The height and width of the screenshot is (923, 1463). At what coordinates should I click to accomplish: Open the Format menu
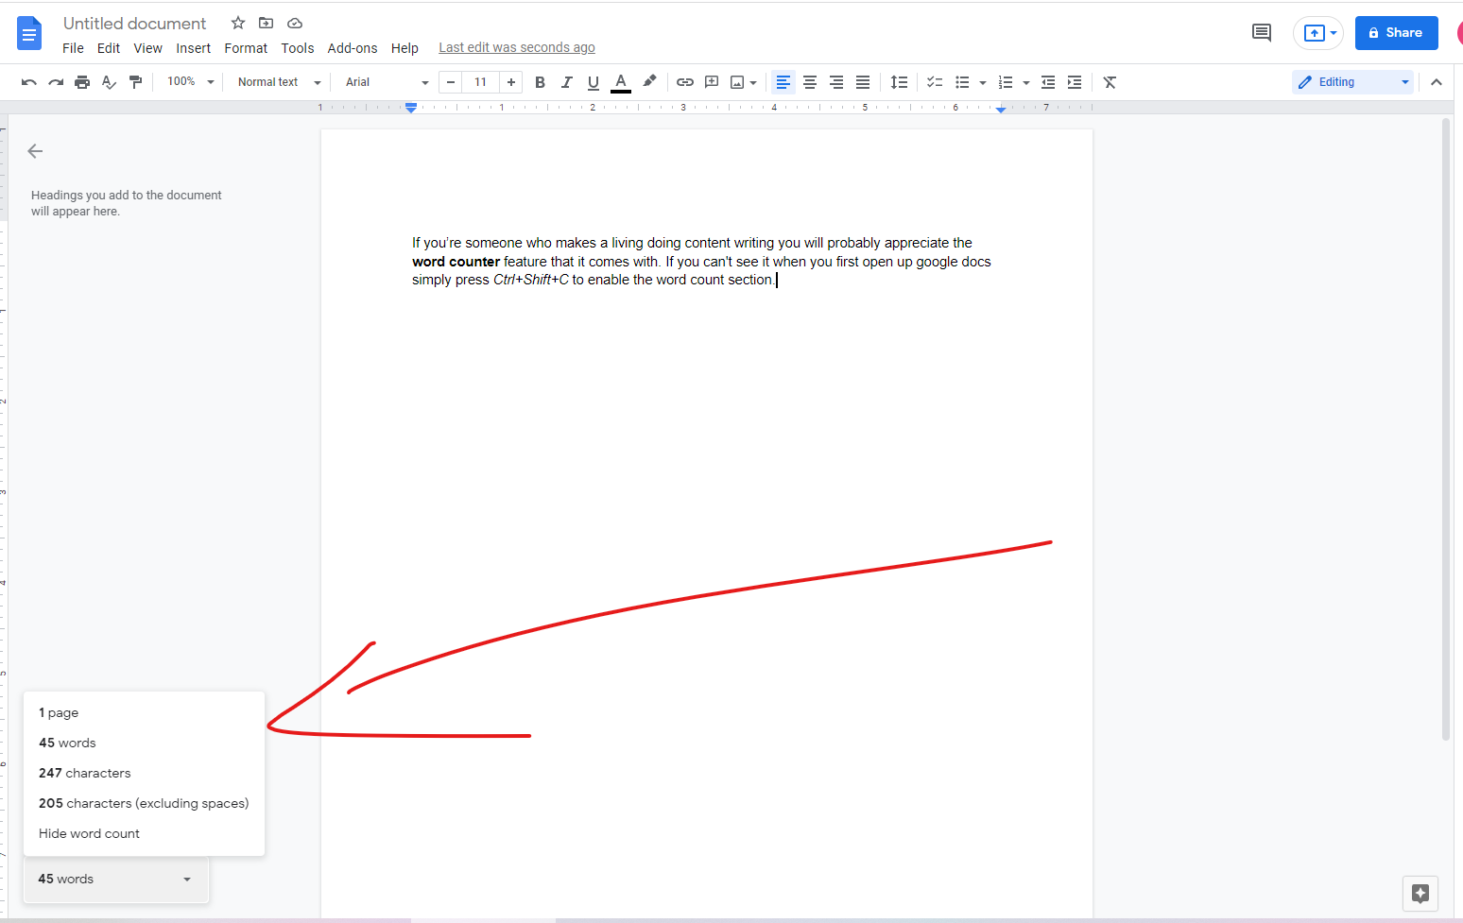tap(246, 48)
